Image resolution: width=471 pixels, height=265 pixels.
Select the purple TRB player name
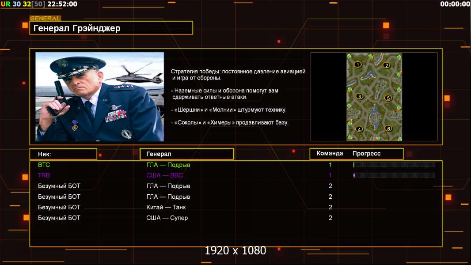coord(44,175)
